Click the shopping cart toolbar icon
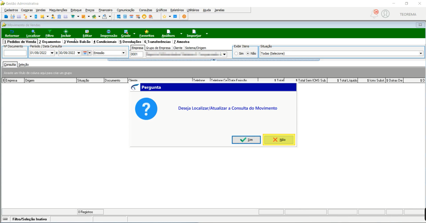The height and width of the screenshot is (223, 426). (x=73, y=17)
